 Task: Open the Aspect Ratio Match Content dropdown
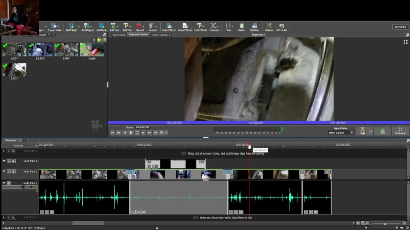pos(341,133)
